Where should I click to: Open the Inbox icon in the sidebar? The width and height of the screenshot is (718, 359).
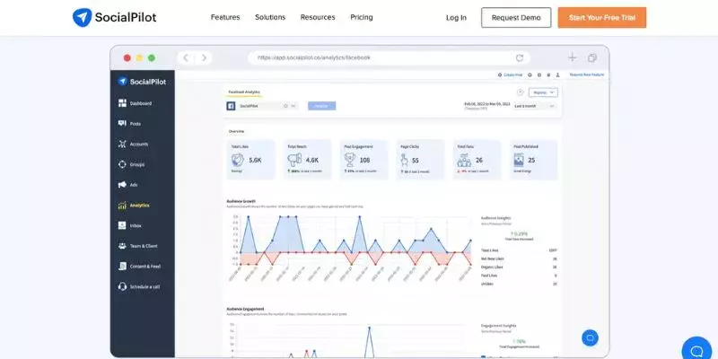[122, 225]
